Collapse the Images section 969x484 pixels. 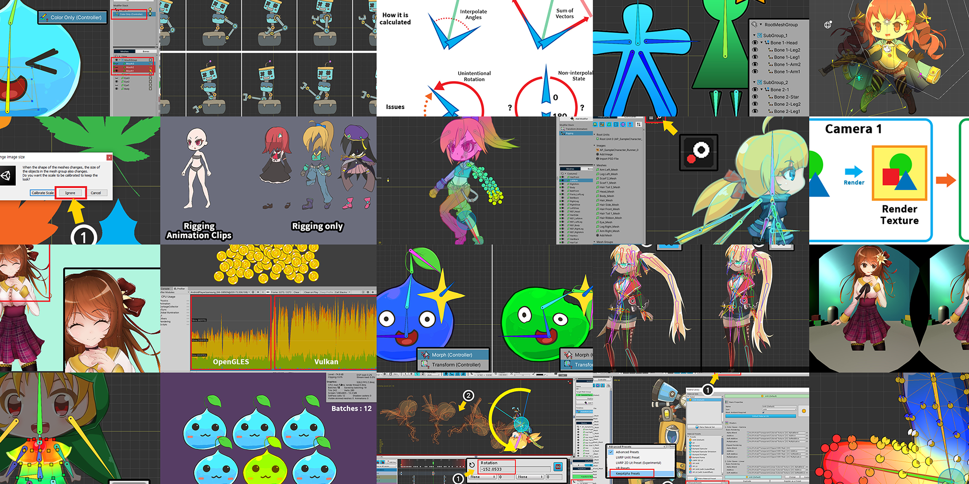[x=595, y=145]
